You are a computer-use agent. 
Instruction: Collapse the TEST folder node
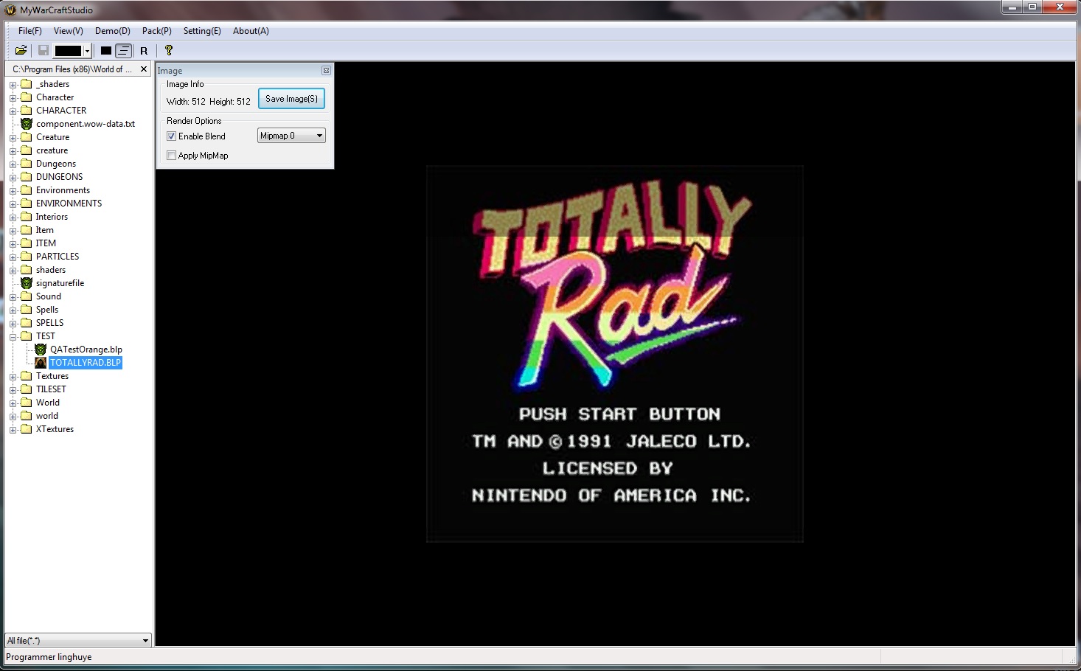[13, 337]
